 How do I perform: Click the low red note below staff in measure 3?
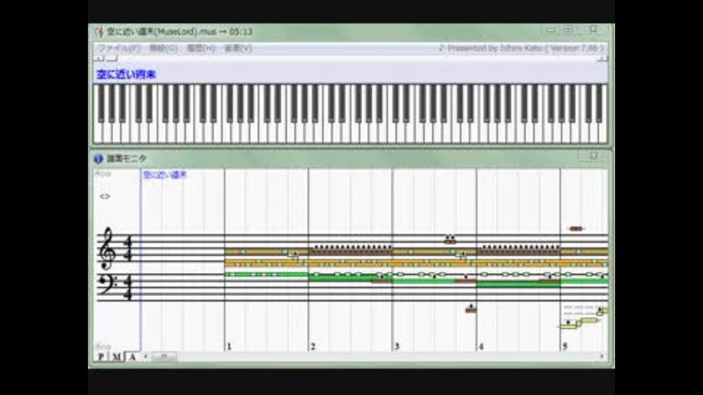point(471,309)
